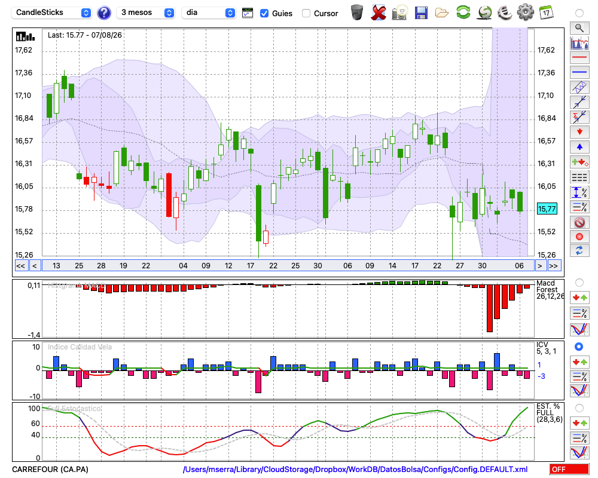The height and width of the screenshot is (478, 598).
Task: Open the euro currency icon
Action: click(x=505, y=13)
